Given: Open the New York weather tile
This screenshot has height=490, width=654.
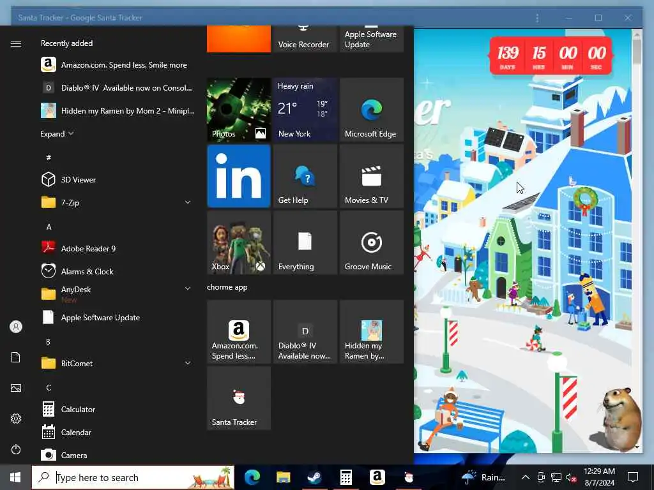Looking at the screenshot, I should point(305,110).
